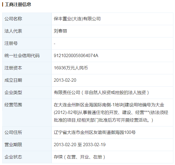
Task: Click business term 2013-02-20 至 2033-02-19
Action: point(80,145)
